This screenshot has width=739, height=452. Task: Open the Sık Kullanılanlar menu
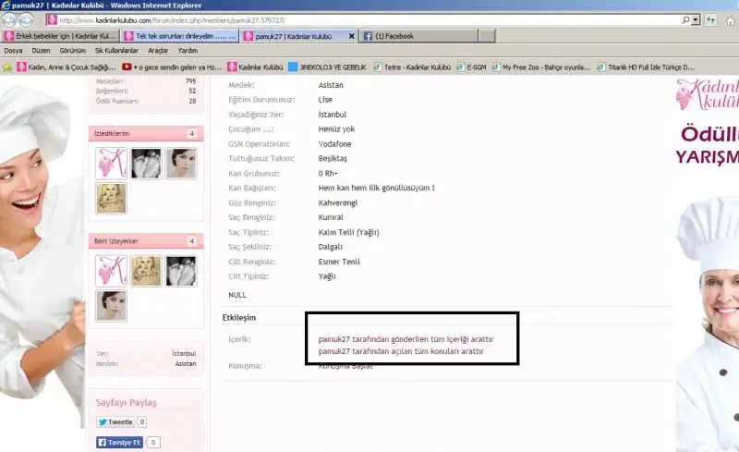click(116, 51)
